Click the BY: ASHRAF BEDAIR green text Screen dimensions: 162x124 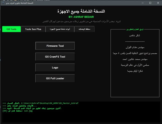pyautogui.click(x=81, y=17)
